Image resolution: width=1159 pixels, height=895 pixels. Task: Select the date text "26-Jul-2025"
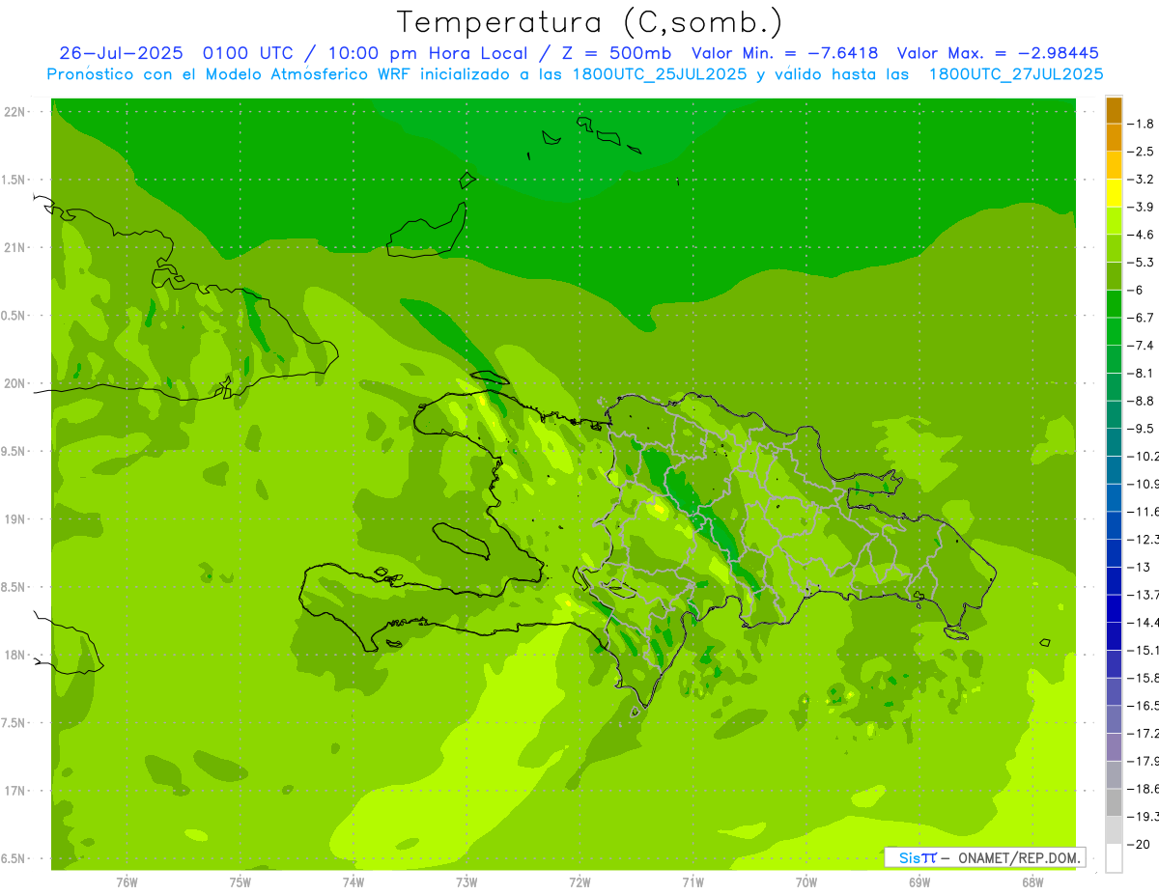coord(121,53)
